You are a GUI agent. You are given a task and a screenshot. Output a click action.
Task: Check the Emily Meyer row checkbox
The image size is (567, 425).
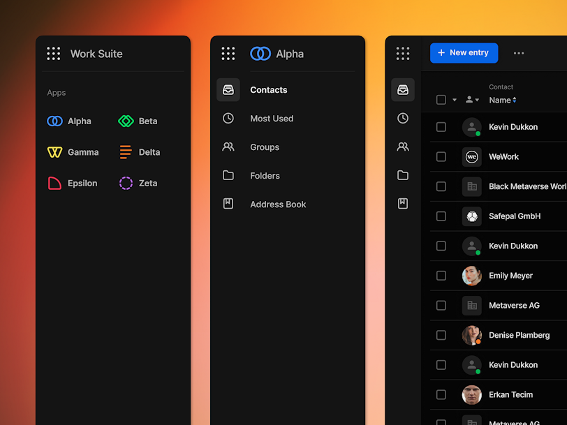coord(441,276)
